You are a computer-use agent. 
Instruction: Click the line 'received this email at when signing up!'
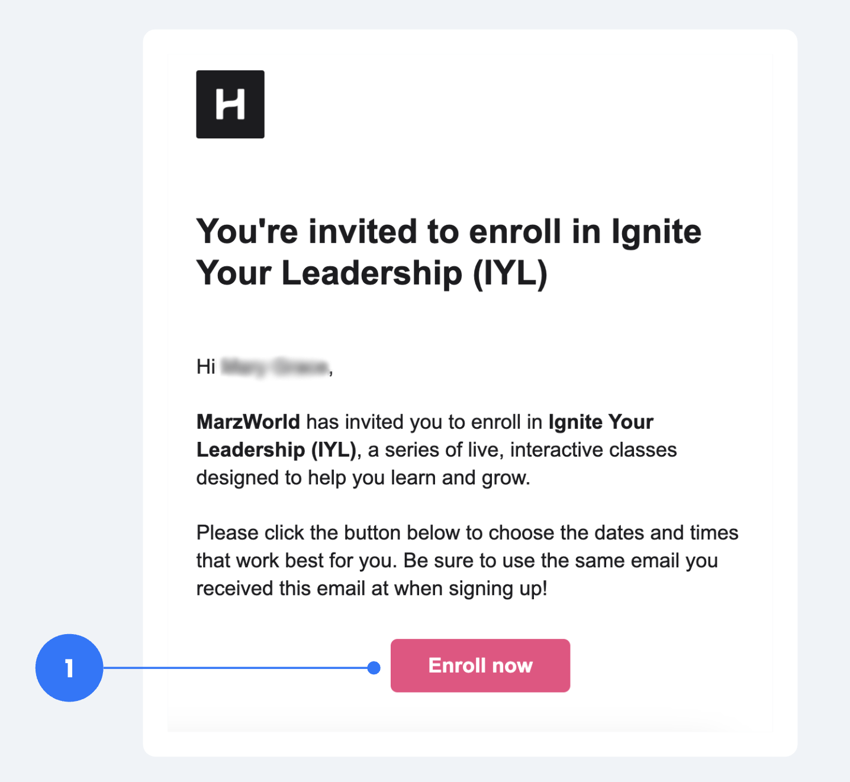coord(372,589)
